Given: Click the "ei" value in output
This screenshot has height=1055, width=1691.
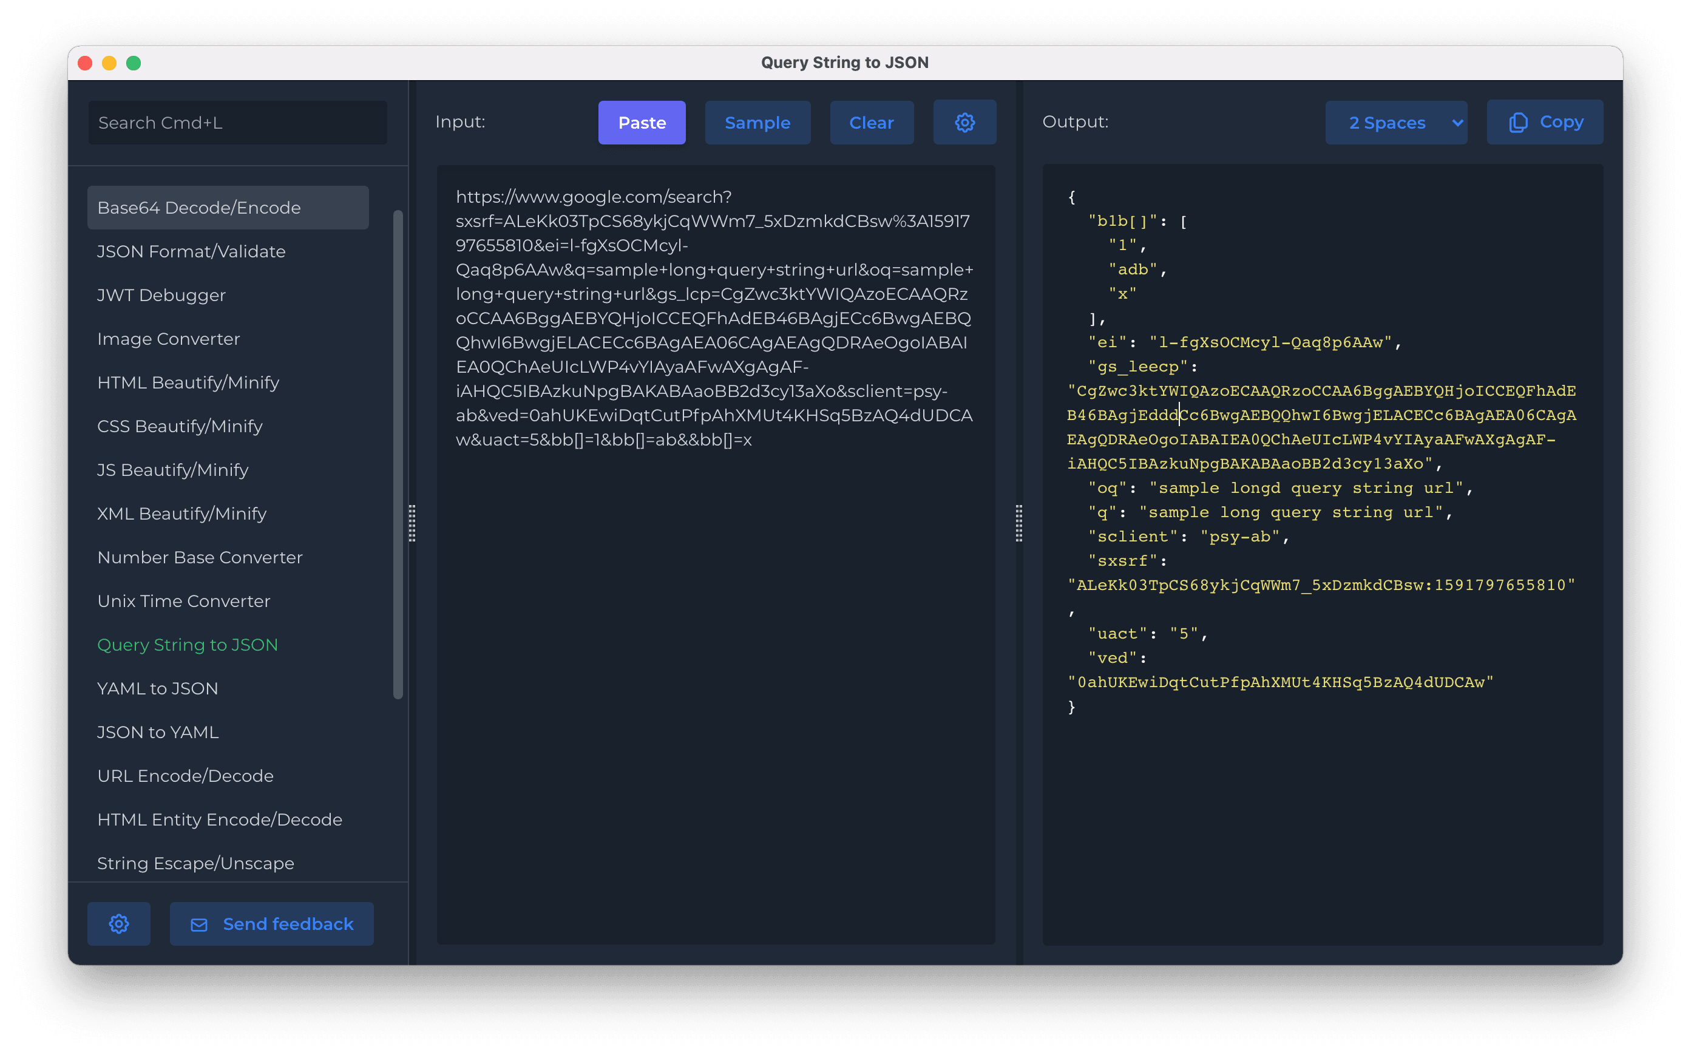Looking at the screenshot, I should (1270, 342).
